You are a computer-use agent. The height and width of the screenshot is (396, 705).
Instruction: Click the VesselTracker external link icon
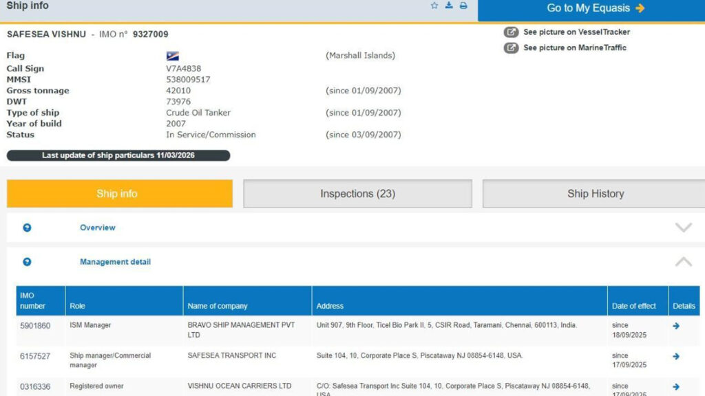click(511, 32)
